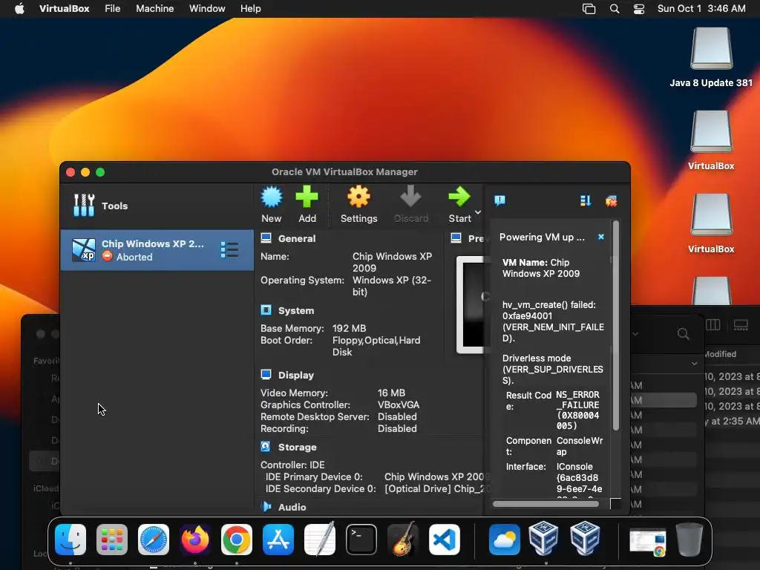Viewport: 760px width, 570px height.
Task: Open the Machine menu
Action: tap(154, 9)
